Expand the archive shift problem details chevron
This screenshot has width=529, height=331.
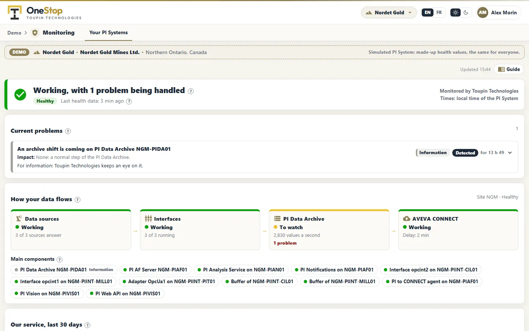pos(510,153)
